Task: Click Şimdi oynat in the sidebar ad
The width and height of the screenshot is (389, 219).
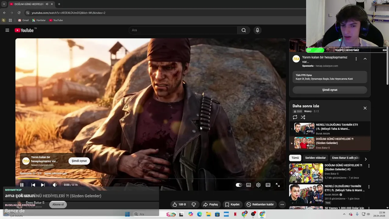Action: tap(330, 90)
